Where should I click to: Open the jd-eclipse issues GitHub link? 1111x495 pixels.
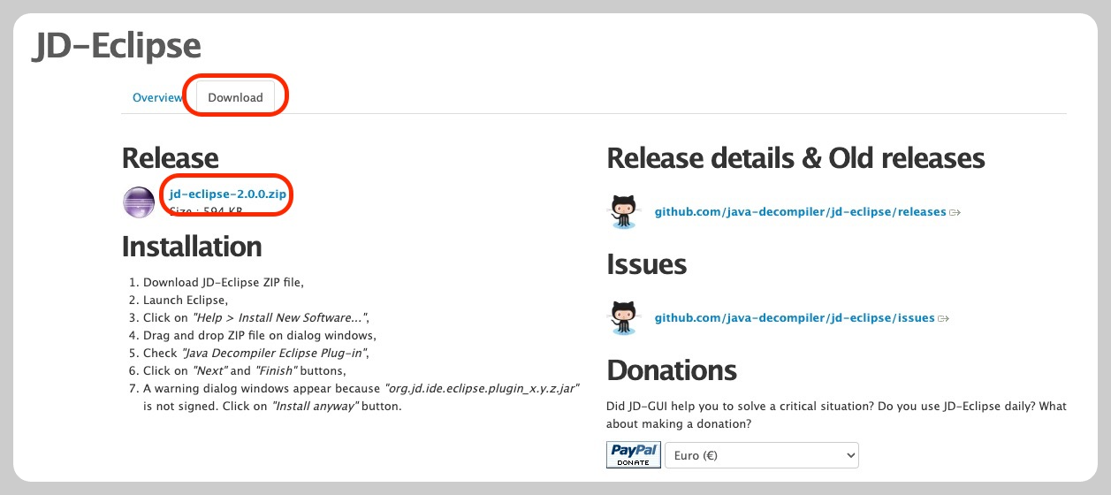tap(795, 317)
